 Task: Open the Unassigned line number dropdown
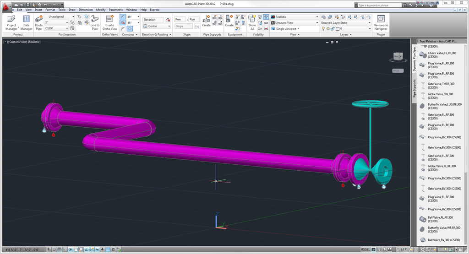point(60,17)
